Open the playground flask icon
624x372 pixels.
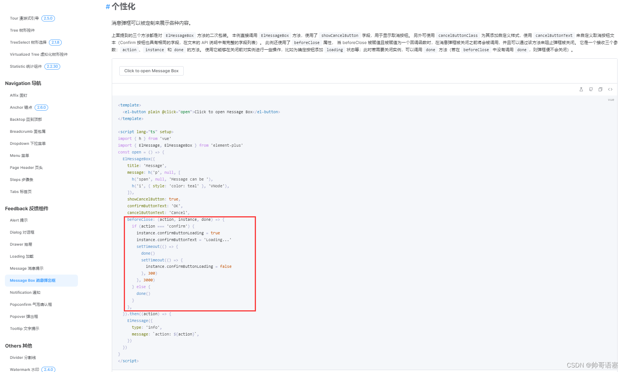click(x=581, y=90)
